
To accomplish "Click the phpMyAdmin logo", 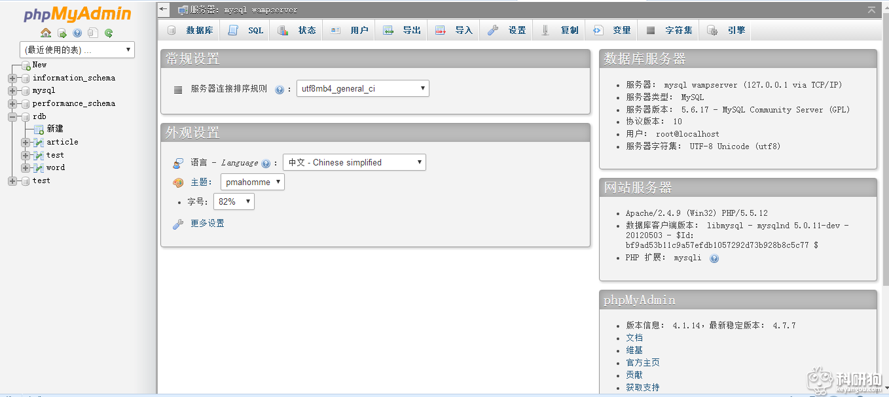I will pos(77,14).
